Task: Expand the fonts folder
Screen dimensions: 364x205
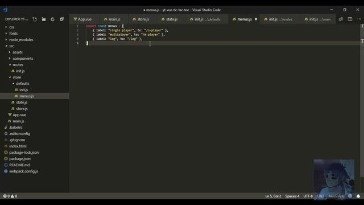Action: coord(13,34)
